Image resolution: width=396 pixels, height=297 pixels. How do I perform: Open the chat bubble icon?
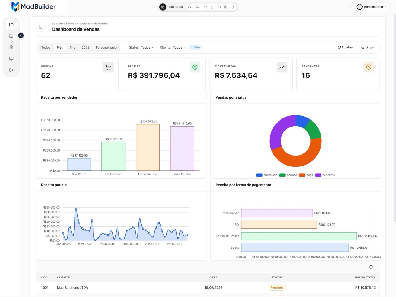pyautogui.click(x=213, y=7)
